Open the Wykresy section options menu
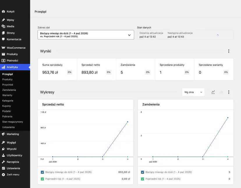The width and height of the screenshot is (241, 188). point(229,92)
